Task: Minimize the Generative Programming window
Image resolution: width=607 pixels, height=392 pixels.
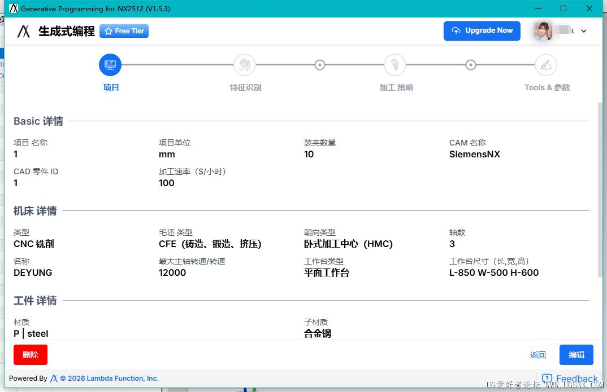Action: tap(538, 8)
